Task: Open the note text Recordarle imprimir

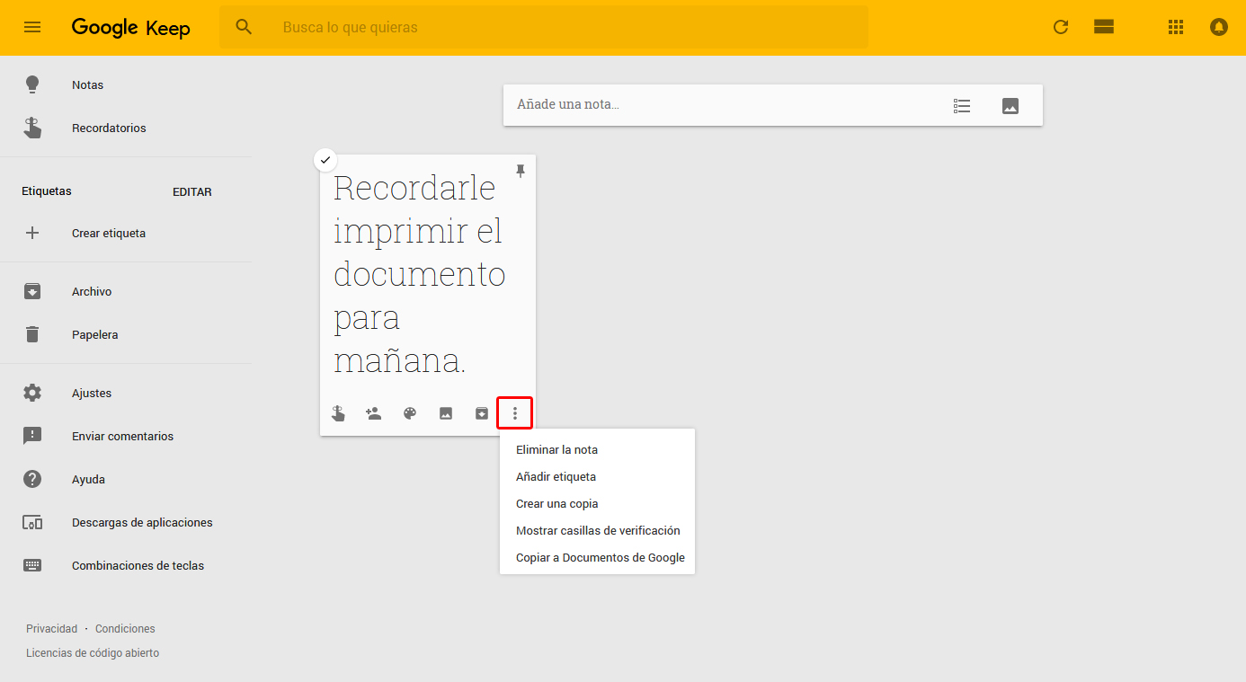Action: [418, 274]
